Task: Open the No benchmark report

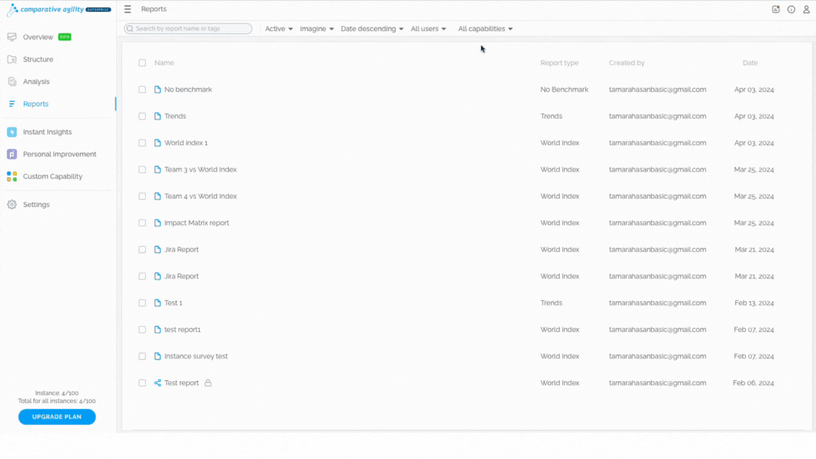Action: click(x=188, y=89)
